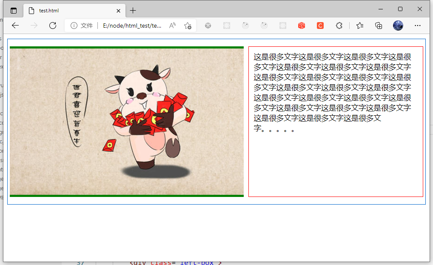Select the test.html tab
Image resolution: width=433 pixels, height=265 pixels.
pos(74,11)
